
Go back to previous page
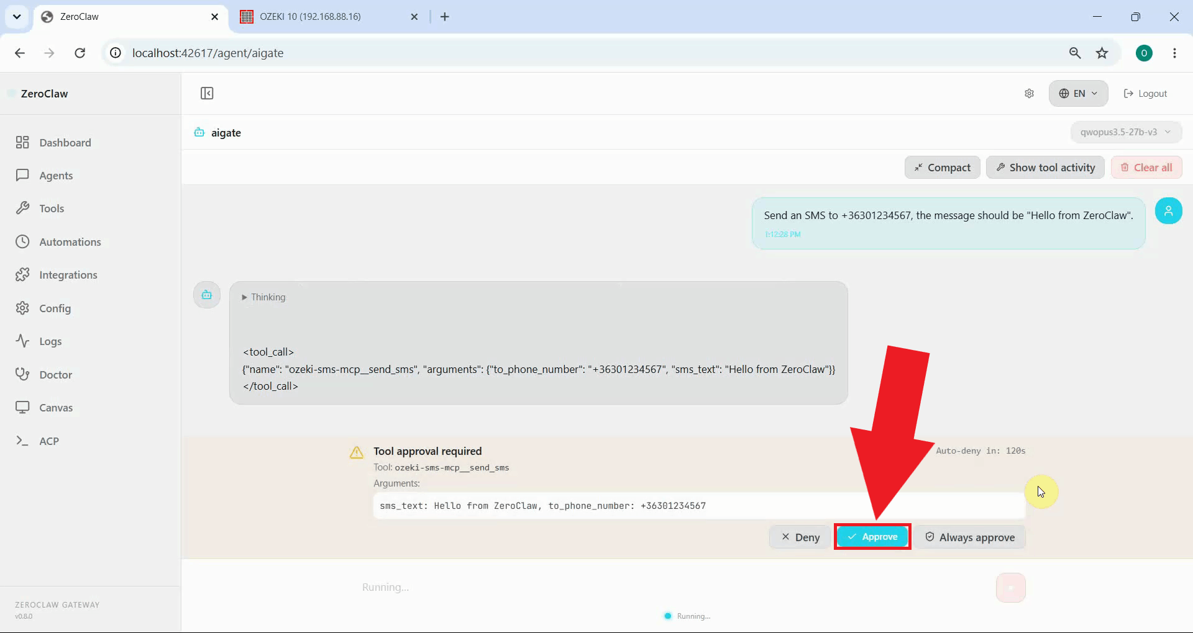click(20, 53)
